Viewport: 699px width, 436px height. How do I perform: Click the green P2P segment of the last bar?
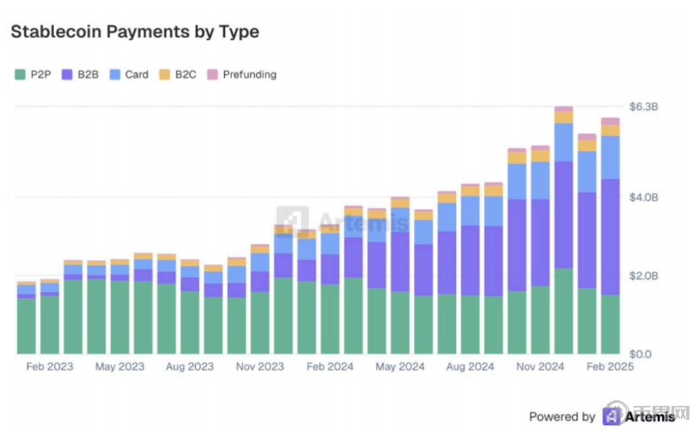[610, 324]
